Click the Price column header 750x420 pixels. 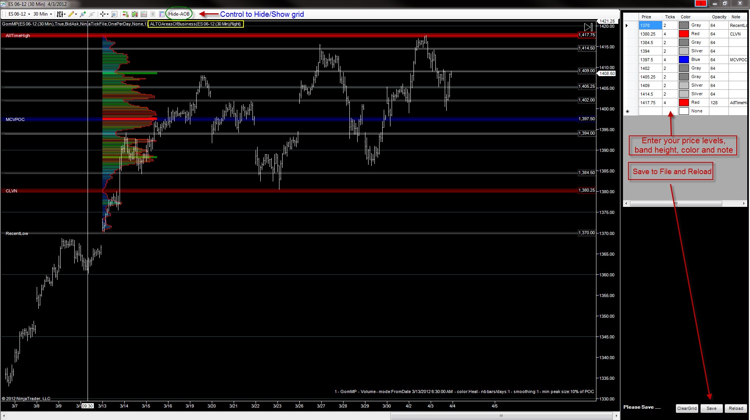point(650,17)
